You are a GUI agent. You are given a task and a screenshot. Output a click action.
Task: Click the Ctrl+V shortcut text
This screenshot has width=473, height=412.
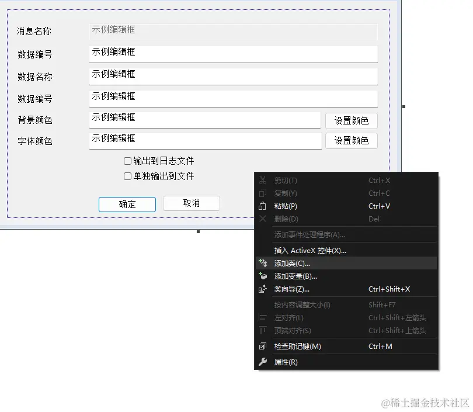tap(379, 206)
